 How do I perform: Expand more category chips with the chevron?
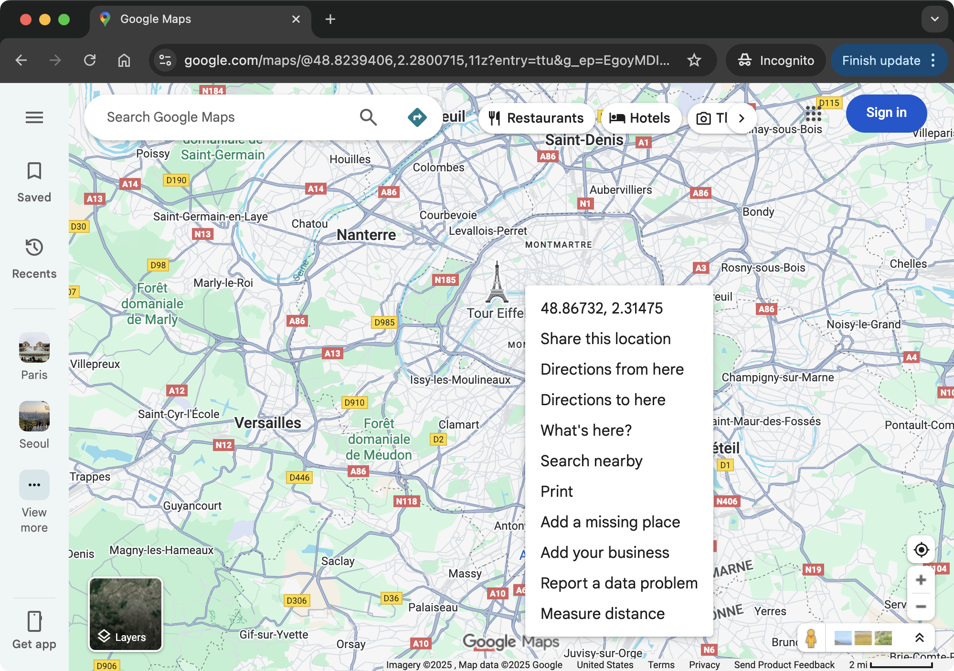(742, 118)
